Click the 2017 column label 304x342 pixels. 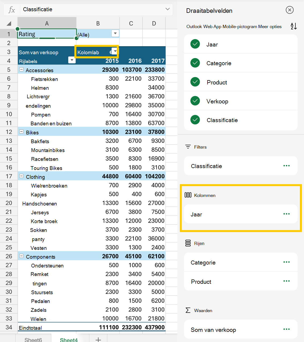[x=158, y=61]
